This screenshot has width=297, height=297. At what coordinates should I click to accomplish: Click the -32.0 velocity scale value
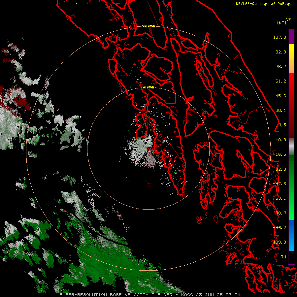tap(280, 169)
